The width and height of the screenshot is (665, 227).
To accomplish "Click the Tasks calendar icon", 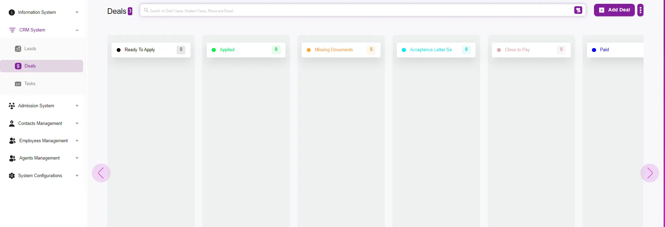I will pyautogui.click(x=18, y=84).
